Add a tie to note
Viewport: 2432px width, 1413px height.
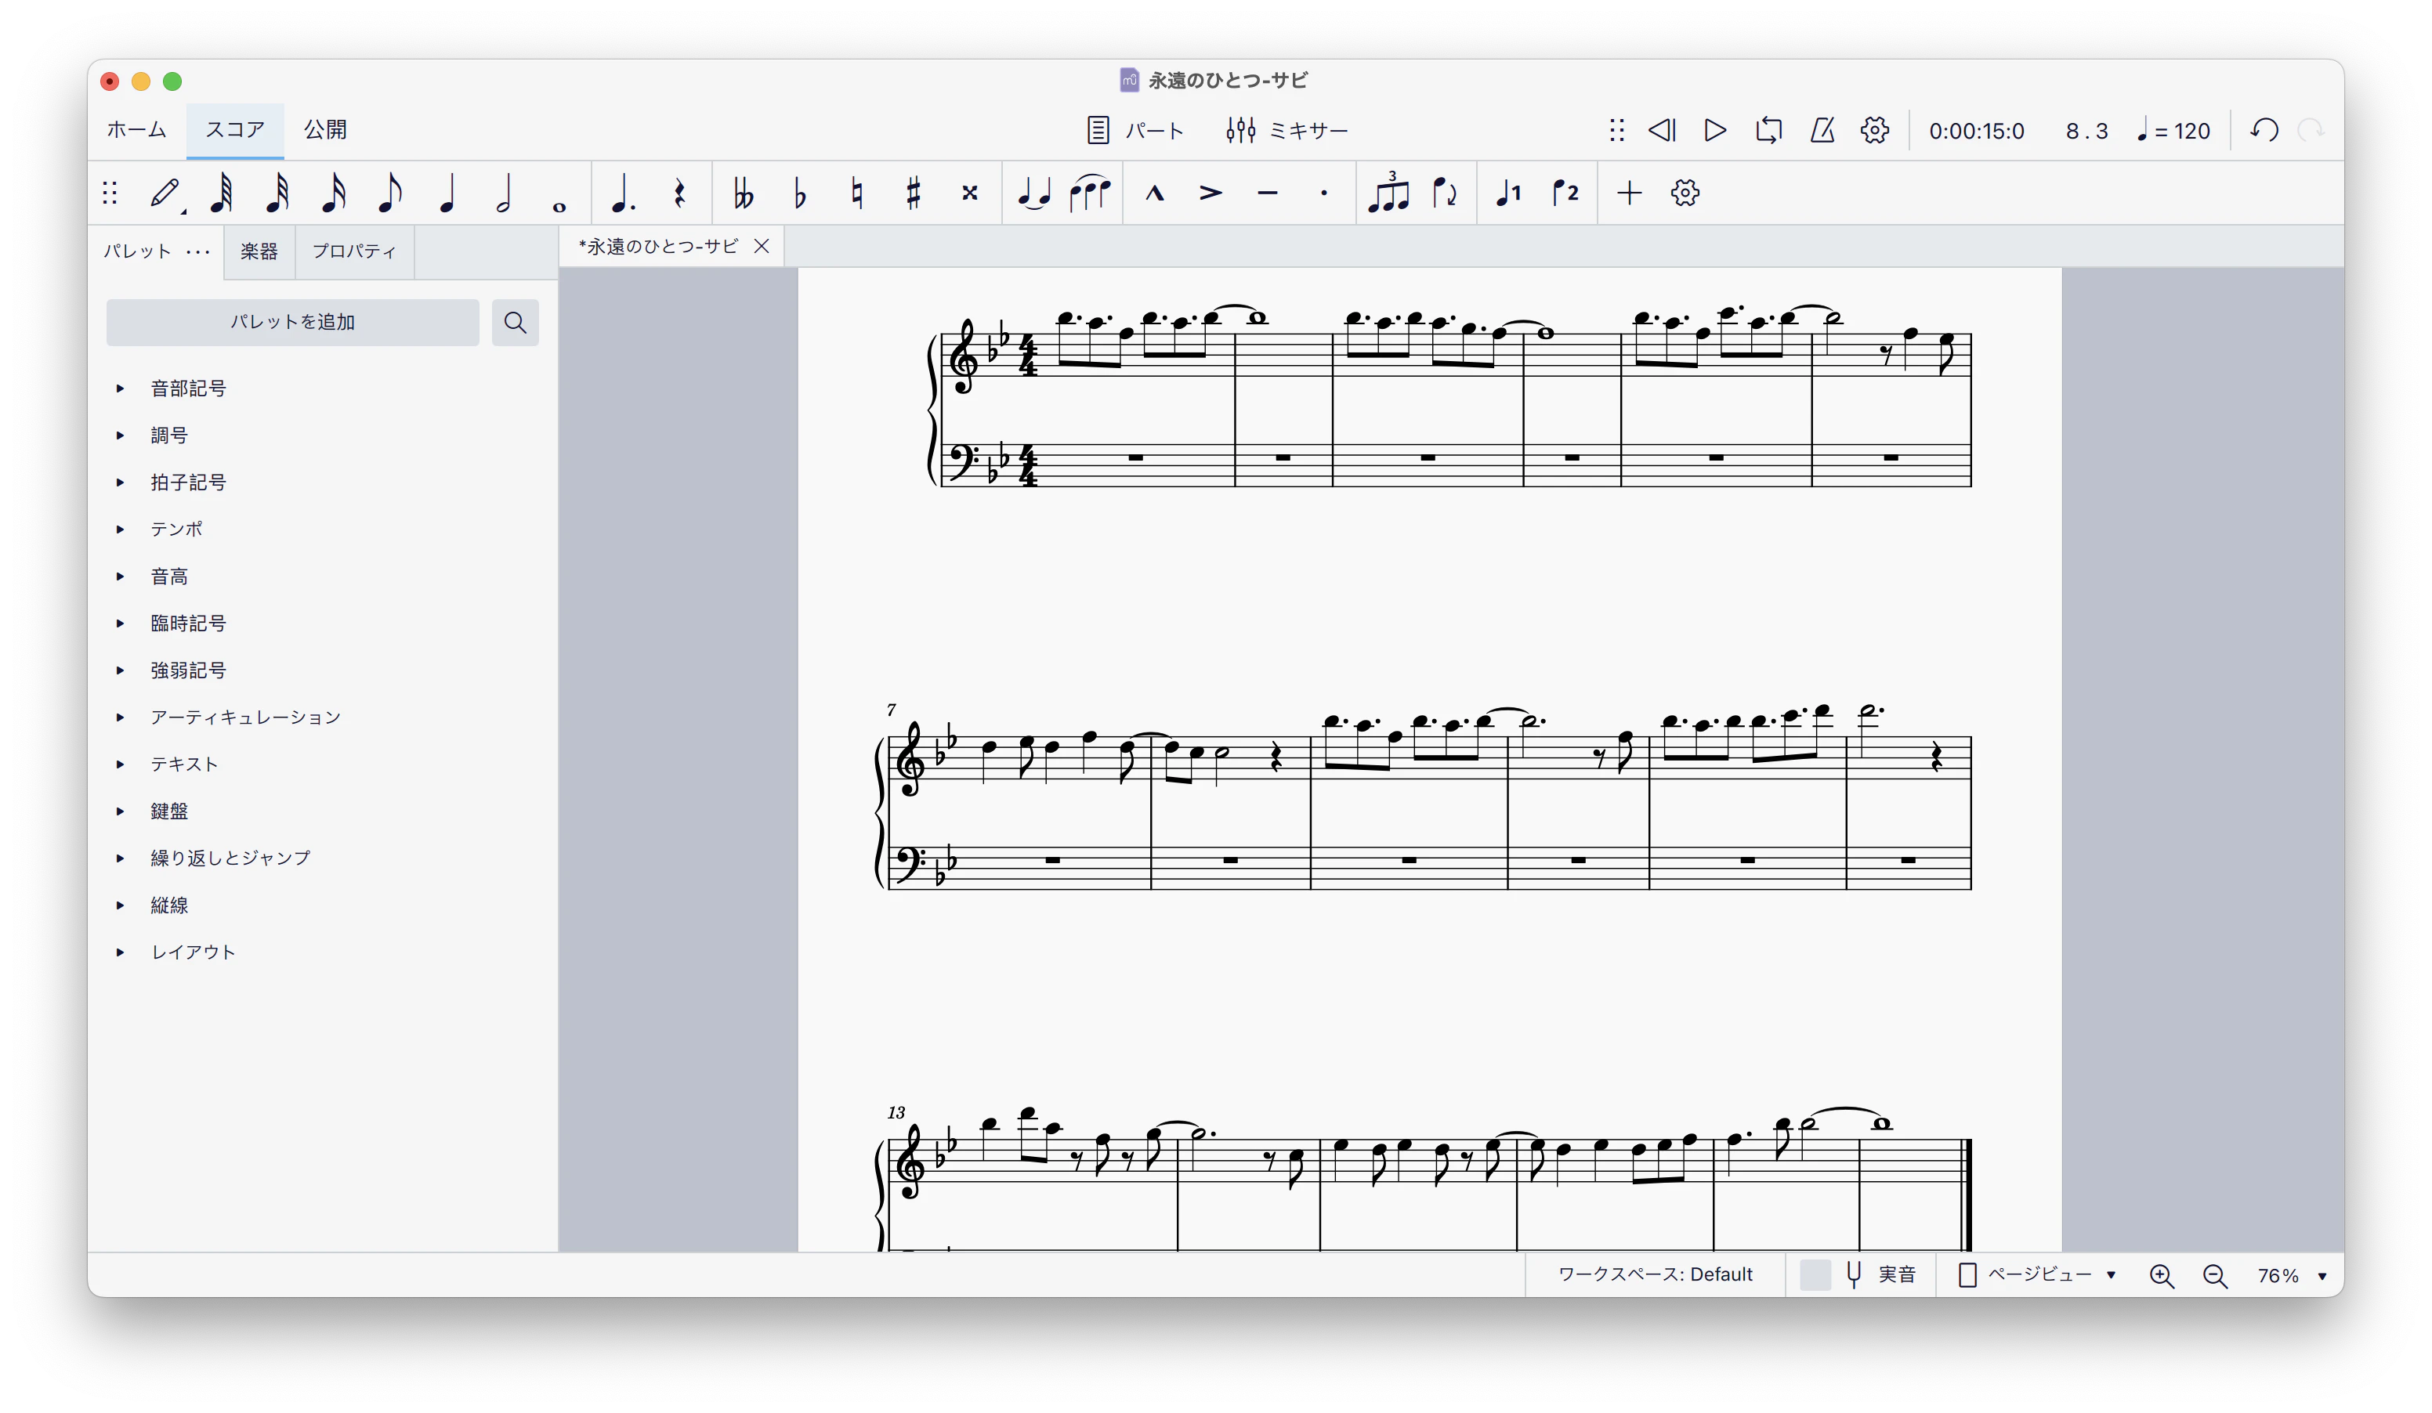coord(1033,193)
